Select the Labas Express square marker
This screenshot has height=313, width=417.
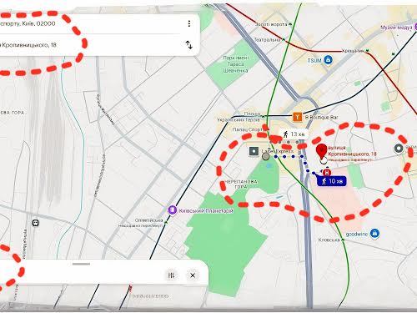pos(254,151)
